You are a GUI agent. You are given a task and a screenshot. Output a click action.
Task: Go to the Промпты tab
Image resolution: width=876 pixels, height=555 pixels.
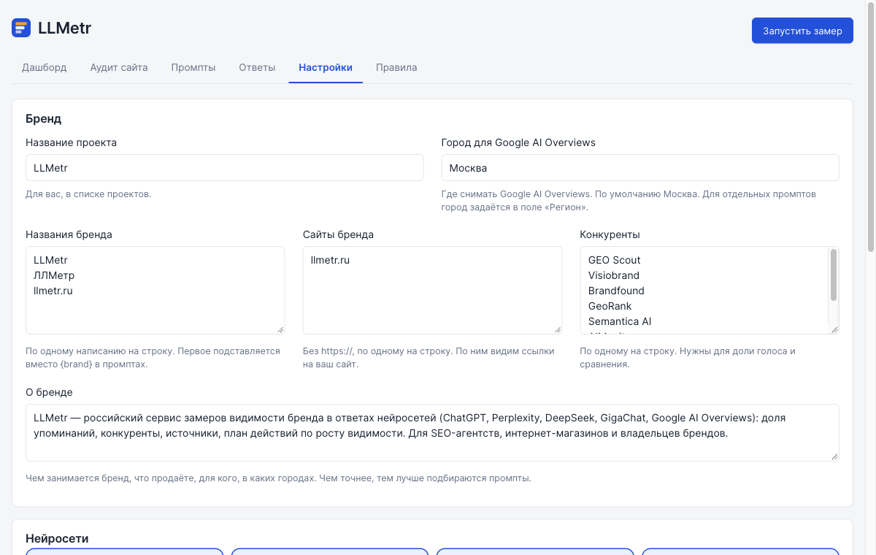[x=193, y=67]
